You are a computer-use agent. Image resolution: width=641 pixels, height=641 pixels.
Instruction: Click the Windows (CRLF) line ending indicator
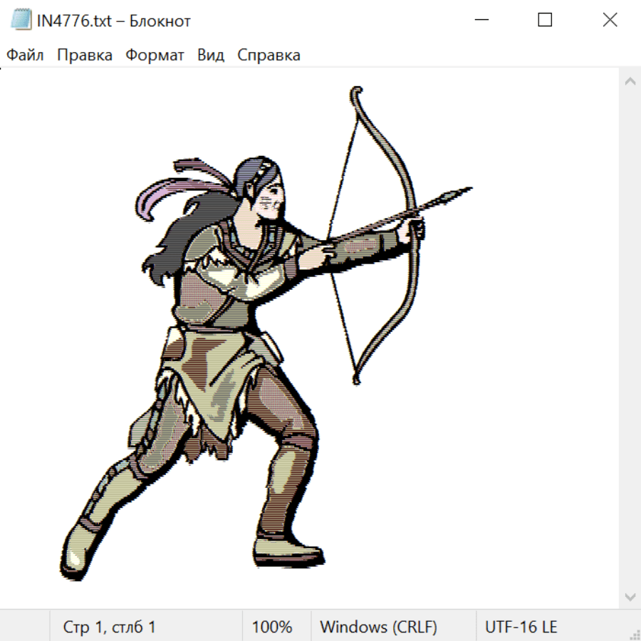coord(378,627)
